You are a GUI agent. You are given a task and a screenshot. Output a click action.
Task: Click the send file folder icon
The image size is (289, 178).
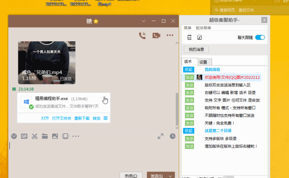tap(45, 136)
